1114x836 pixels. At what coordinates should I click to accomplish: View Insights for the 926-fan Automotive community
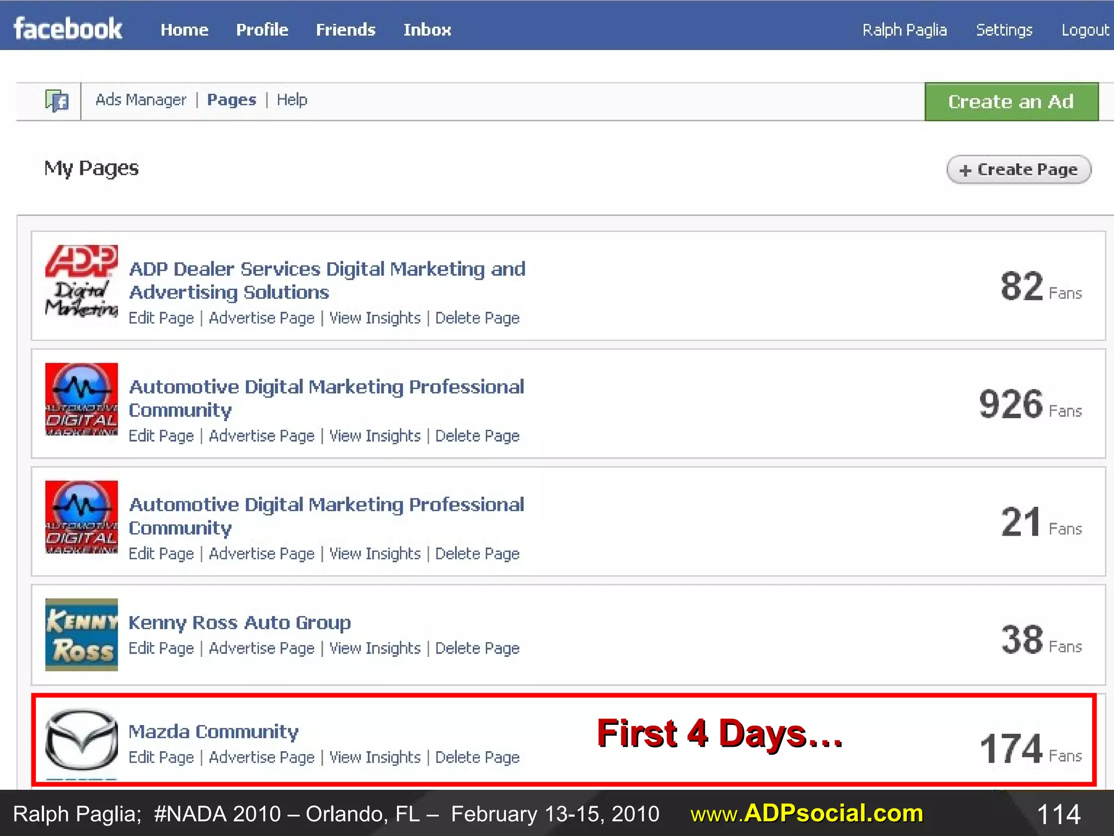tap(375, 436)
